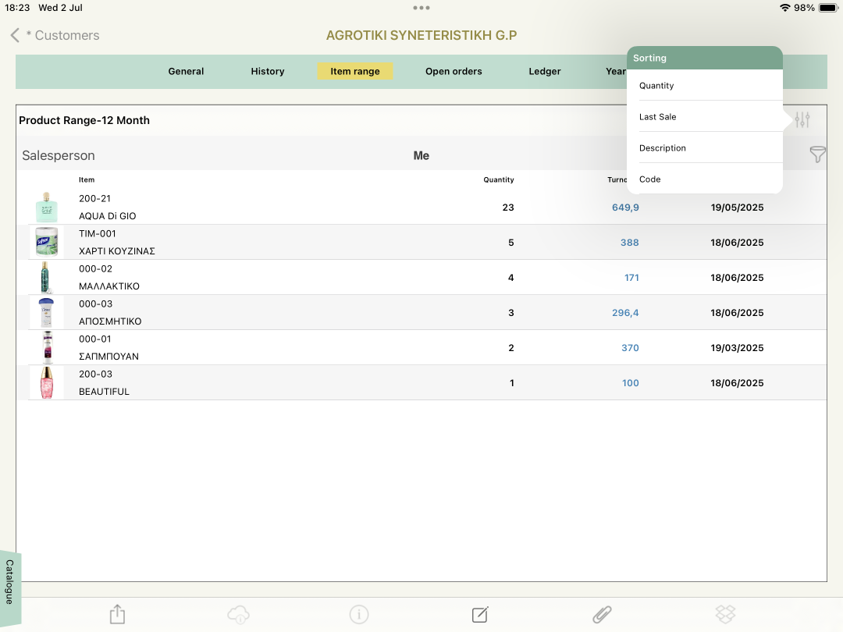Image resolution: width=843 pixels, height=632 pixels.
Task: Open the Ledger tab
Action: (545, 72)
